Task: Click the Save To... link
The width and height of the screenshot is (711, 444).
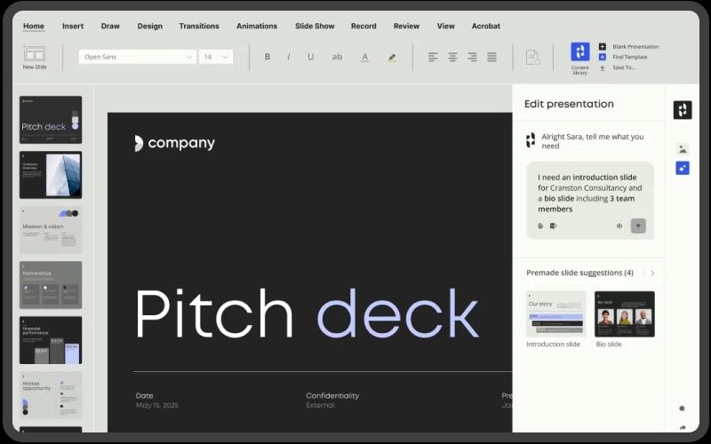Action: (624, 67)
